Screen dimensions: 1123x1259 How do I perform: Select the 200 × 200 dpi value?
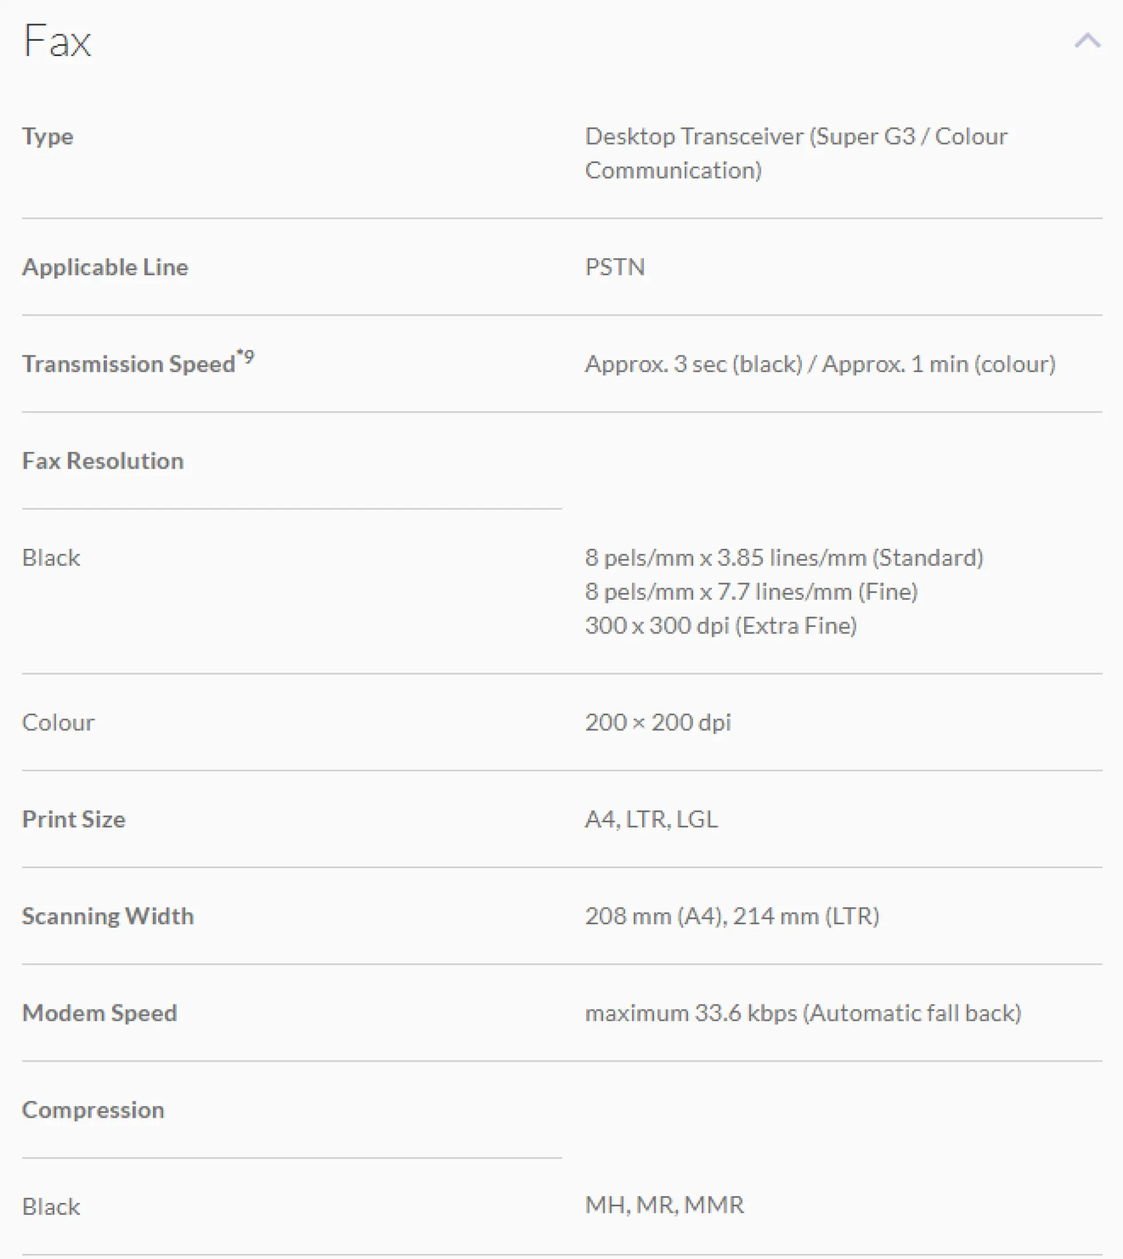[x=658, y=722]
